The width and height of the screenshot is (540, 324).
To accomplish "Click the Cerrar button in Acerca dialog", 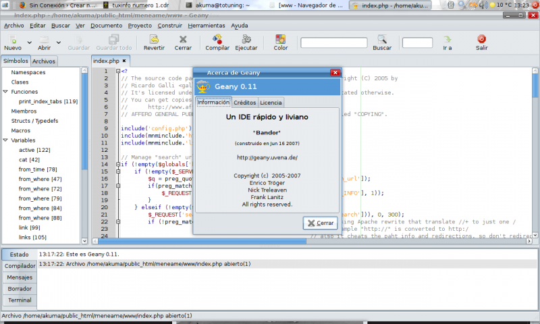I will 320,223.
